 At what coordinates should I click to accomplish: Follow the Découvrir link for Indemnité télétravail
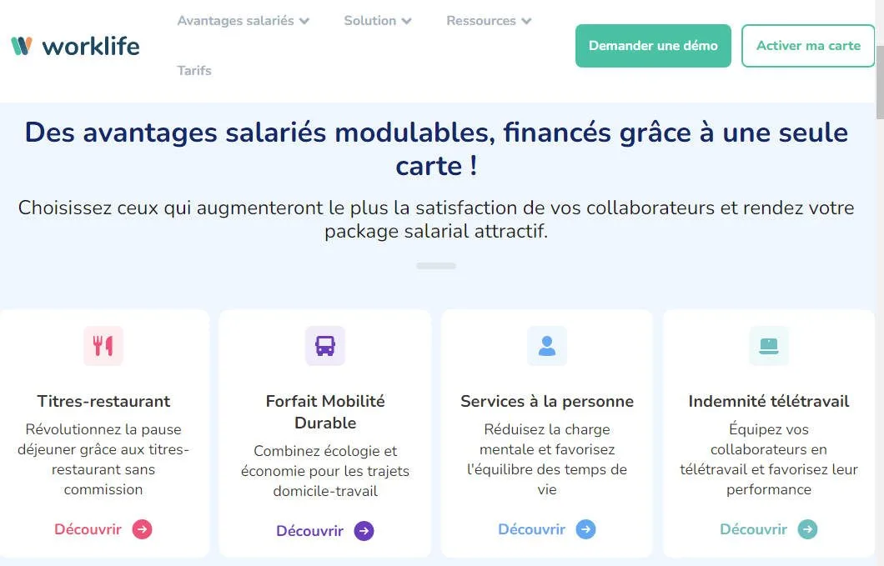754,529
